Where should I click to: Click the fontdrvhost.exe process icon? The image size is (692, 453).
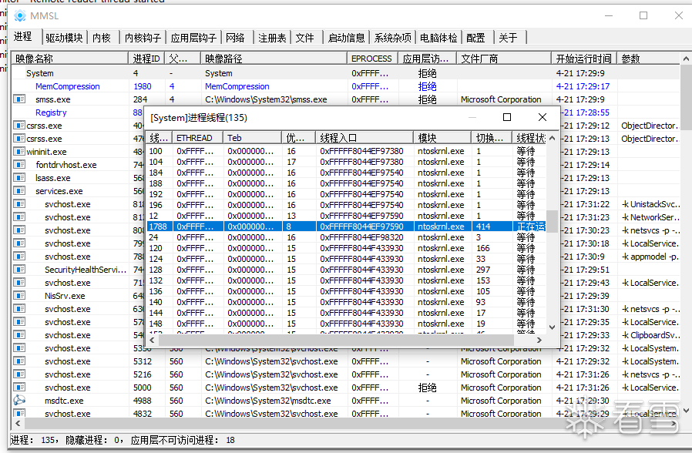(19, 165)
